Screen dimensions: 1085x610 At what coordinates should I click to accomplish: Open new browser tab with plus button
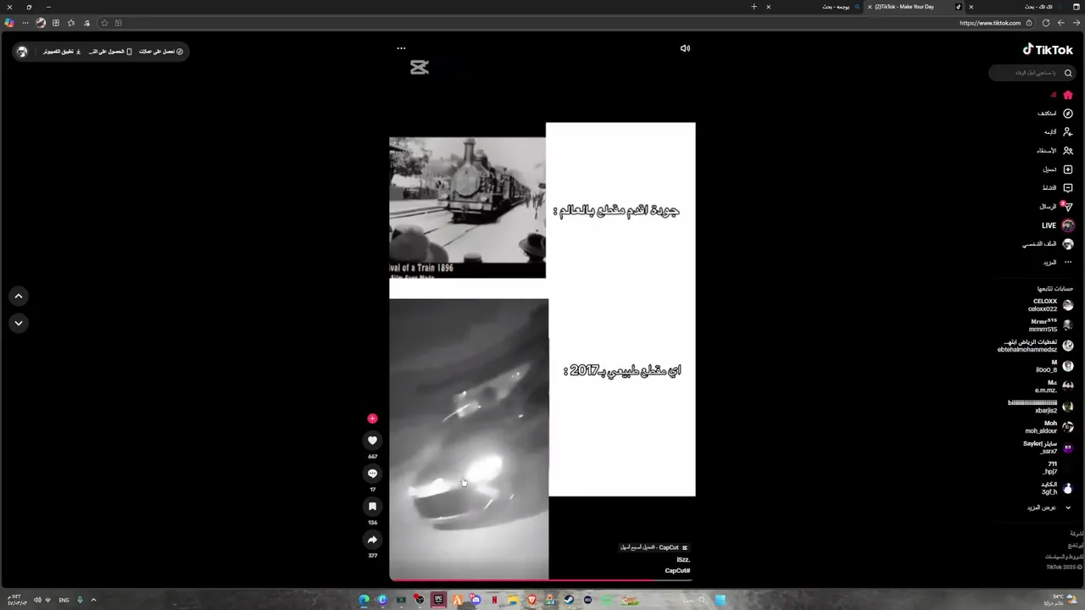point(754,7)
